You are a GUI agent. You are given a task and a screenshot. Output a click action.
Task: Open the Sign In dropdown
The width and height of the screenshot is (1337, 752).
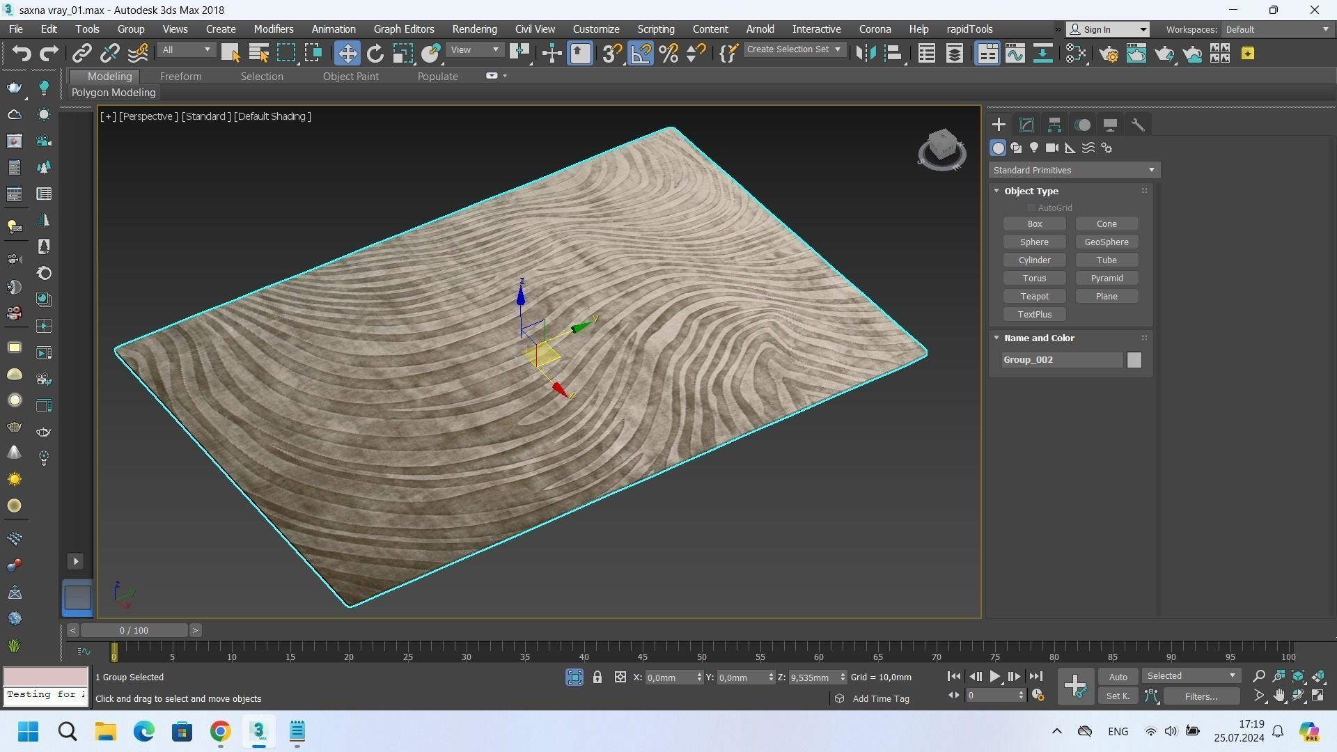(x=1109, y=29)
